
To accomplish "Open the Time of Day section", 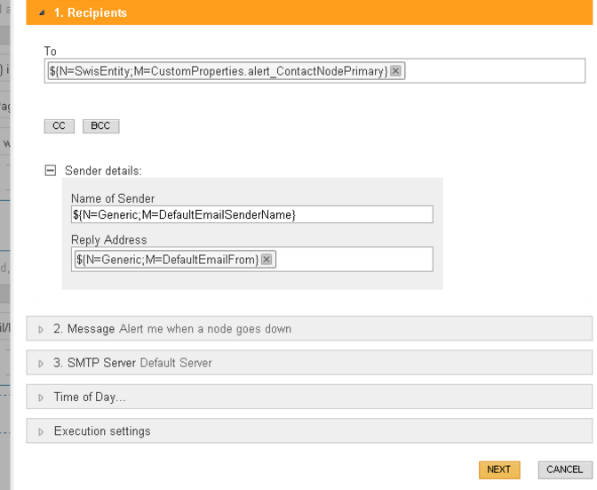I will 89,398.
